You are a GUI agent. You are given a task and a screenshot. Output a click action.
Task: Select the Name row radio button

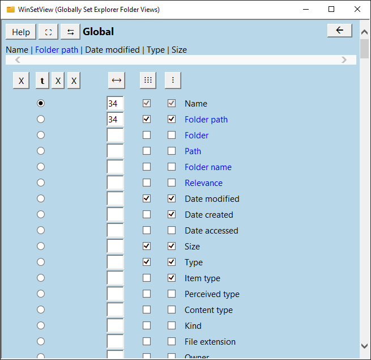coord(41,103)
